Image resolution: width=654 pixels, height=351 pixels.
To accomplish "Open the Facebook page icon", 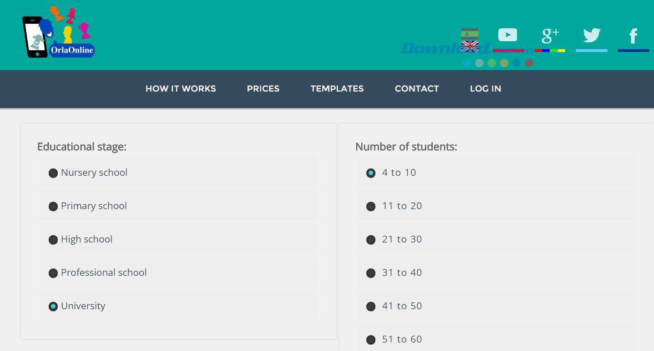I will click(x=633, y=36).
